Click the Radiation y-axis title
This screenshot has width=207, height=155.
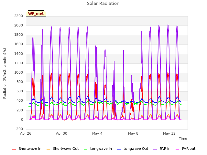coord(5,73)
